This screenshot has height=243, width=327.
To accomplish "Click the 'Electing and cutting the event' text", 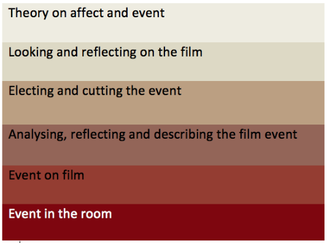I will coord(95,91).
